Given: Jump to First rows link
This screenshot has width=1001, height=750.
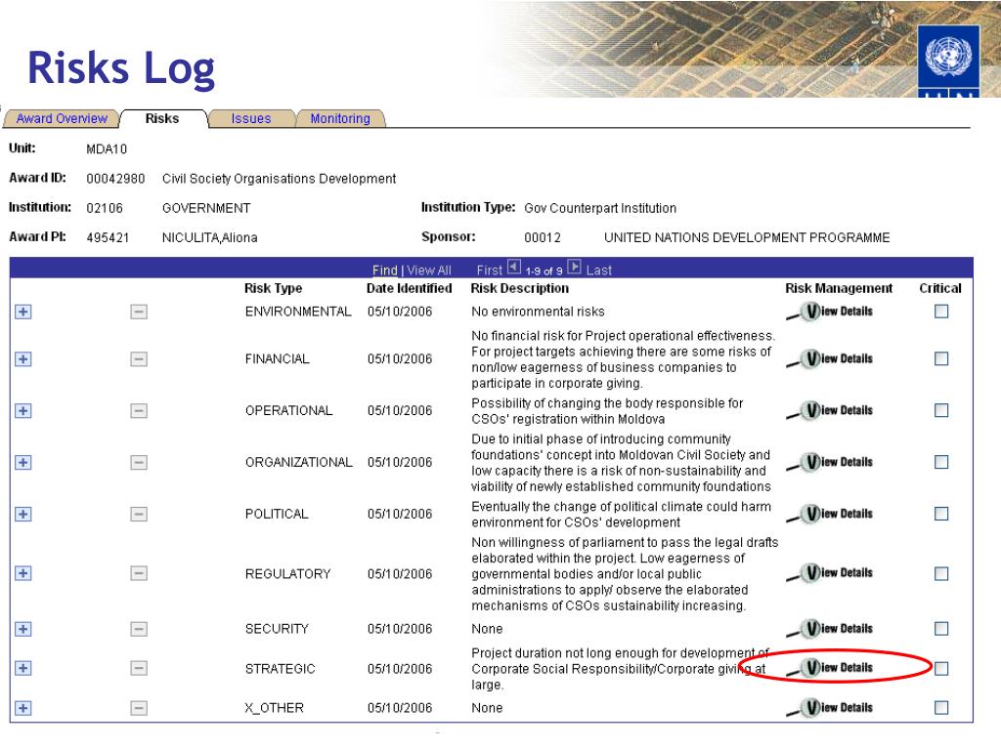Looking at the screenshot, I should click(490, 271).
